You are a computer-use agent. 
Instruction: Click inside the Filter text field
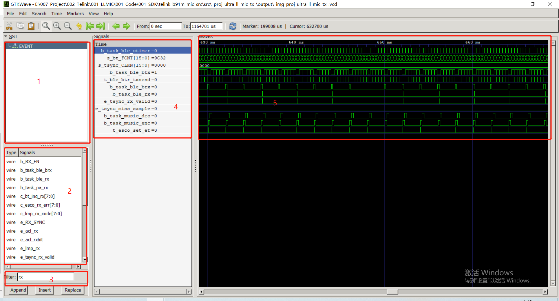click(45, 277)
